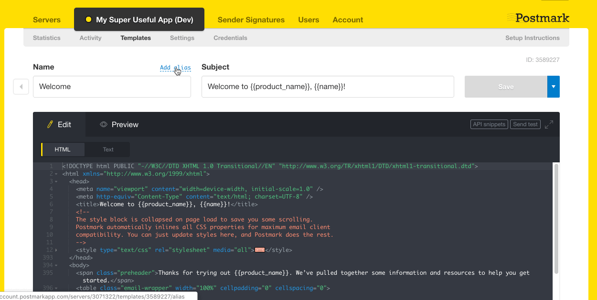Open the Save button dropdown arrow

coord(554,87)
